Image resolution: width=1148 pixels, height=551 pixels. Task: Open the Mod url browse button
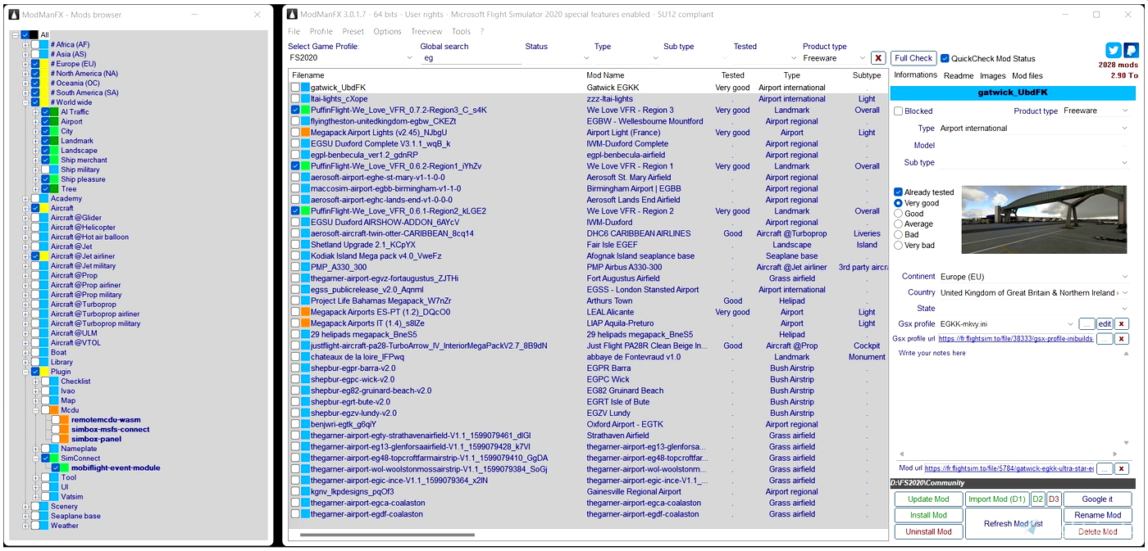pos(1105,469)
